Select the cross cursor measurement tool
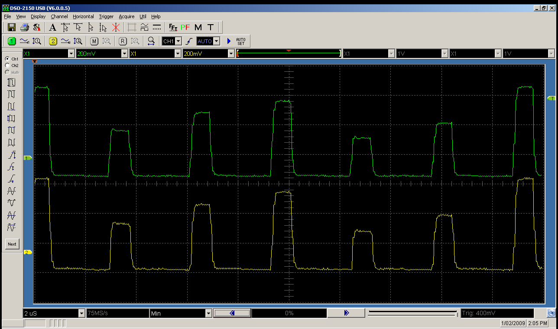Viewport: 558px width, 329px height. point(65,28)
